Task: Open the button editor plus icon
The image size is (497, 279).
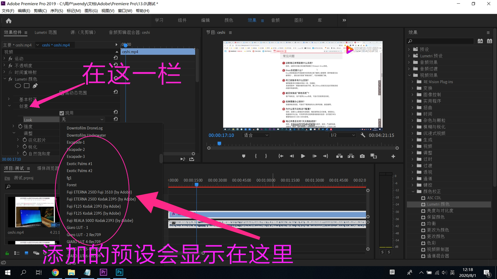Action: click(393, 156)
